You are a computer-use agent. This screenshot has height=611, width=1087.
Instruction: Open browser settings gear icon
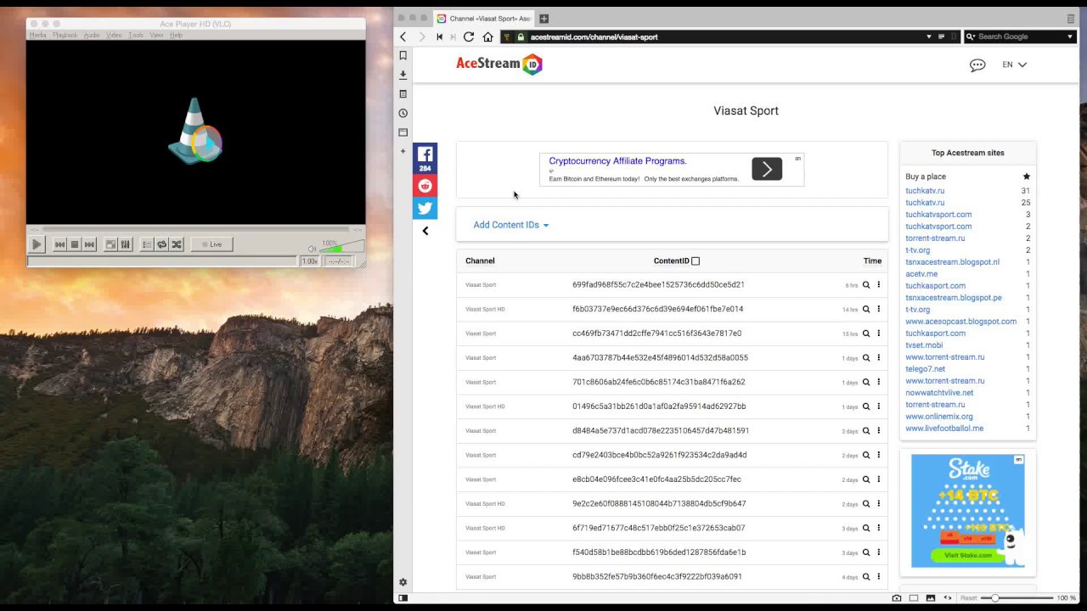pos(403,582)
